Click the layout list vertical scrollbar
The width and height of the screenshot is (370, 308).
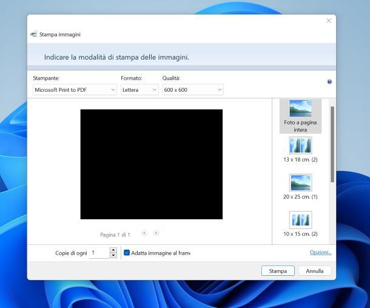tap(332, 144)
